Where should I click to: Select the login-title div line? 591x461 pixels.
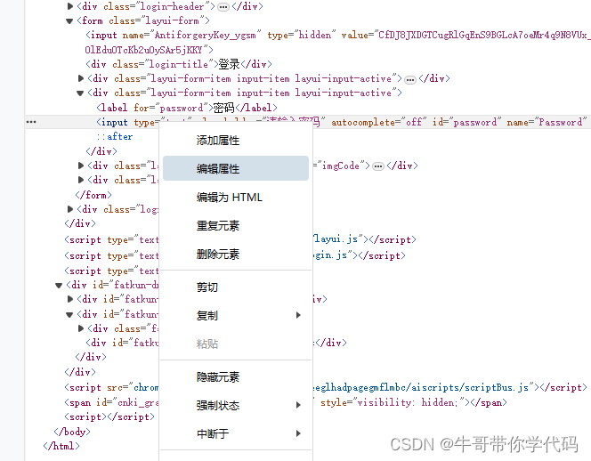(x=179, y=64)
